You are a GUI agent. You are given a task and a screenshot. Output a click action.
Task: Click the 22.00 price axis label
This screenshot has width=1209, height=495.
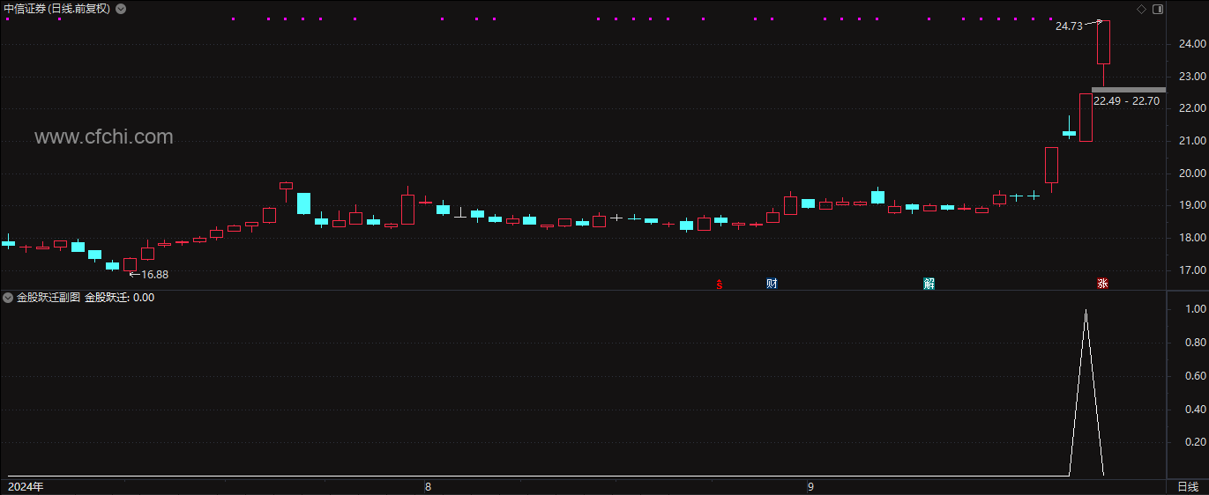pos(1191,108)
